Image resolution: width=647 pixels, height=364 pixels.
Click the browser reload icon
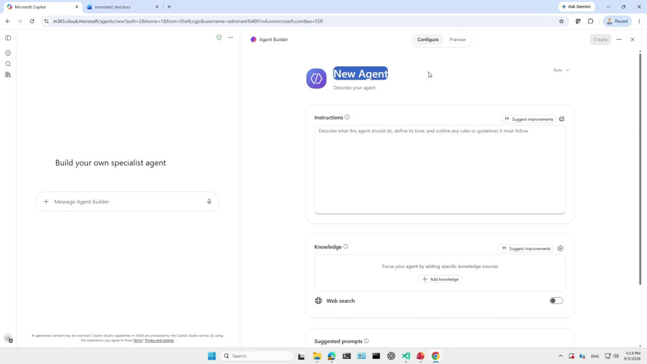(32, 21)
